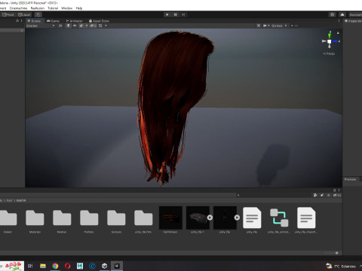Open the grid settings dropdown arrow
362x271 pixels.
[106, 26]
